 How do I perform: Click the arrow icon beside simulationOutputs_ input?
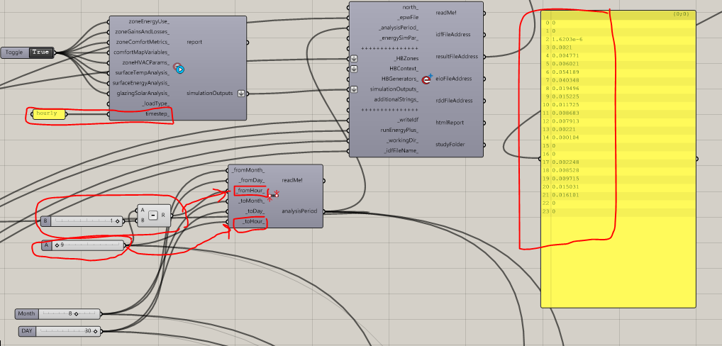(354, 89)
